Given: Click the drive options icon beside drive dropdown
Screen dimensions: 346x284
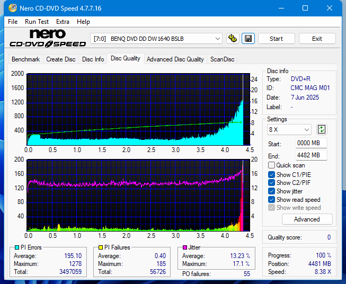Looking at the screenshot, I should click(232, 39).
